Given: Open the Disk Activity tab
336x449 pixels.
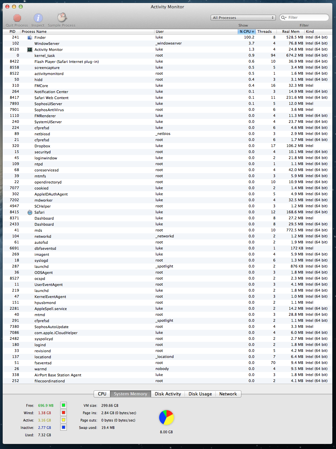Looking at the screenshot, I should pos(168,394).
